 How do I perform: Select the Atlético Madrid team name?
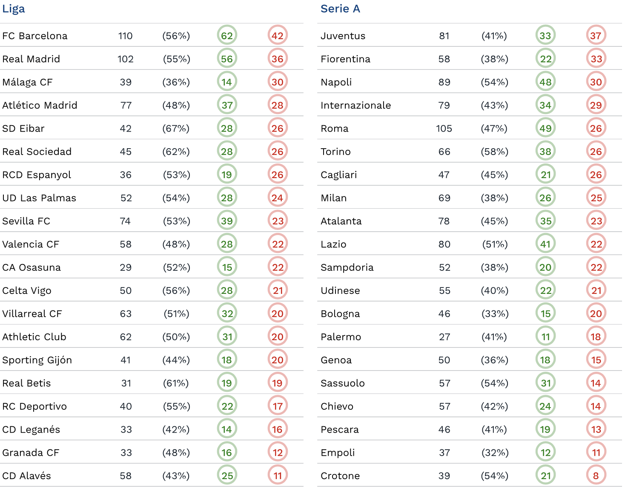click(x=40, y=105)
